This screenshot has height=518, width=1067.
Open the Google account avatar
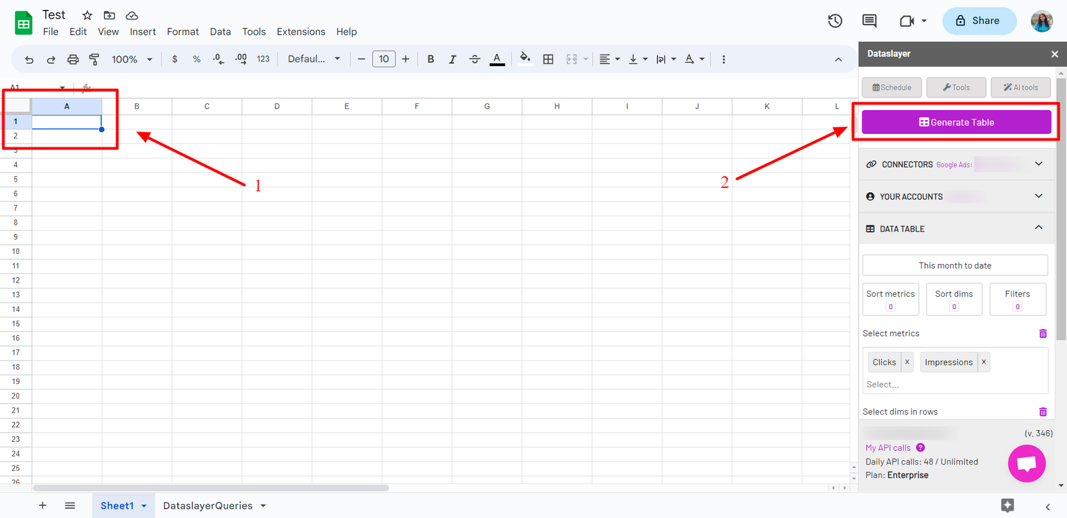point(1042,21)
